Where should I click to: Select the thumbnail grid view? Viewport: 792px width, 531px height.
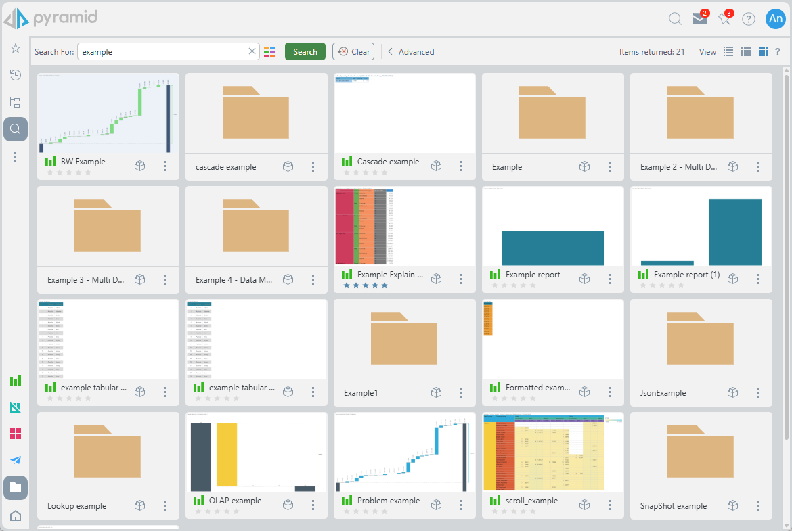pyautogui.click(x=764, y=51)
